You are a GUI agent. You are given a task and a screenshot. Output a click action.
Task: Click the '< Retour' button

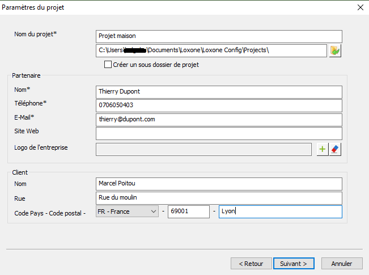coord(251,264)
